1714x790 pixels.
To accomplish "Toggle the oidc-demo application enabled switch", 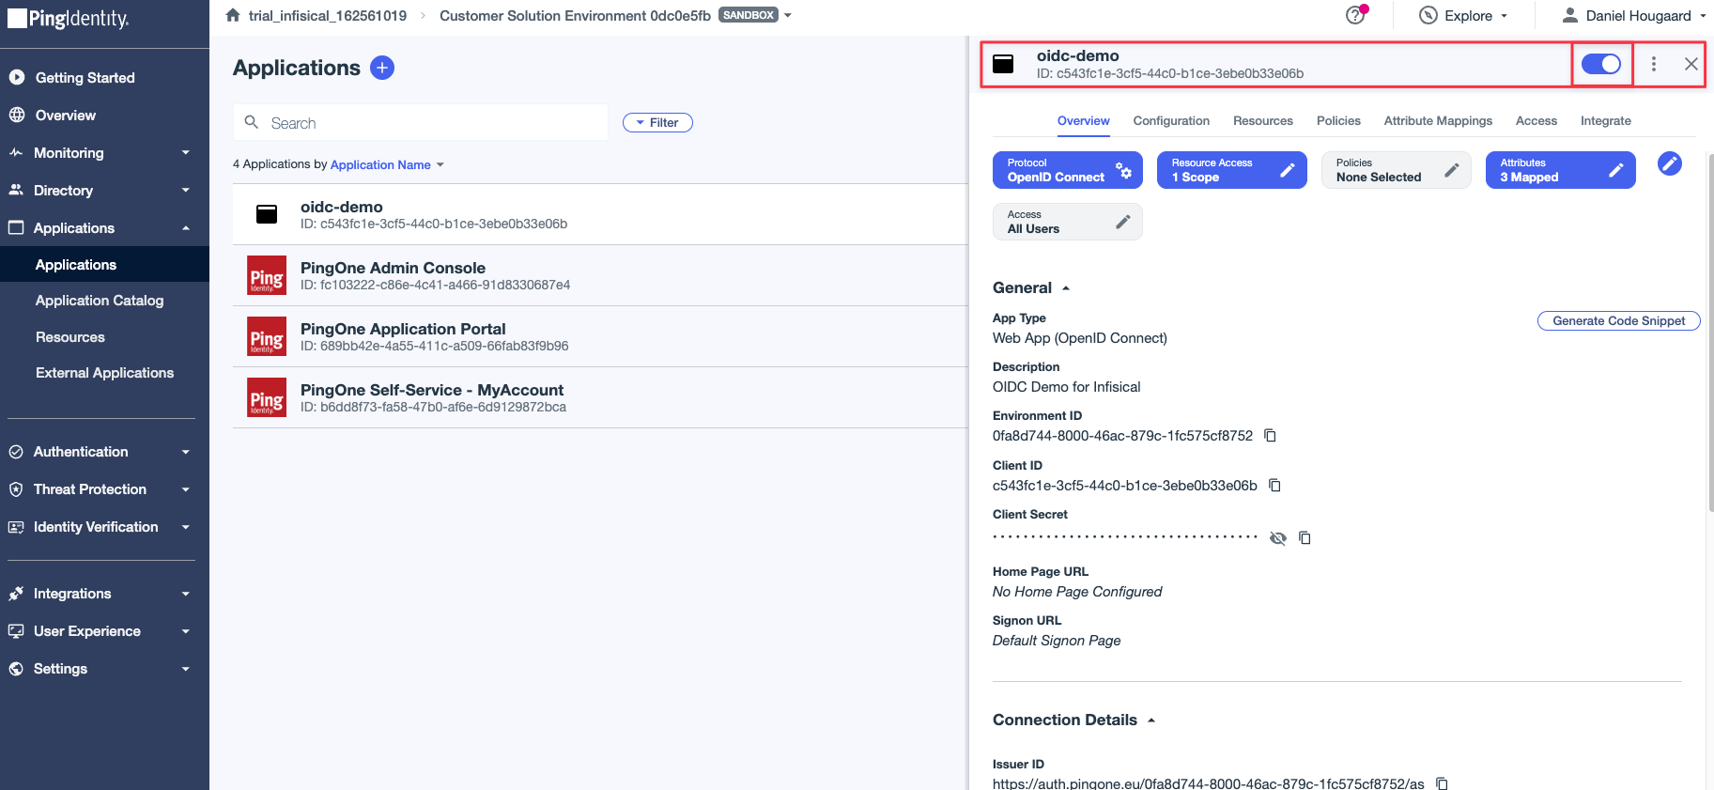I will [1600, 64].
